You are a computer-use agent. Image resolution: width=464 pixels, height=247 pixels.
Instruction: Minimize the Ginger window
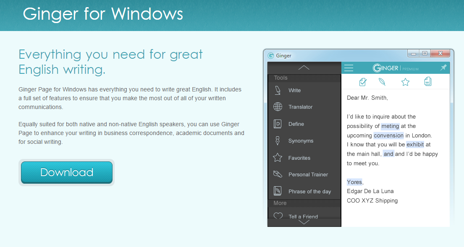(x=413, y=54)
